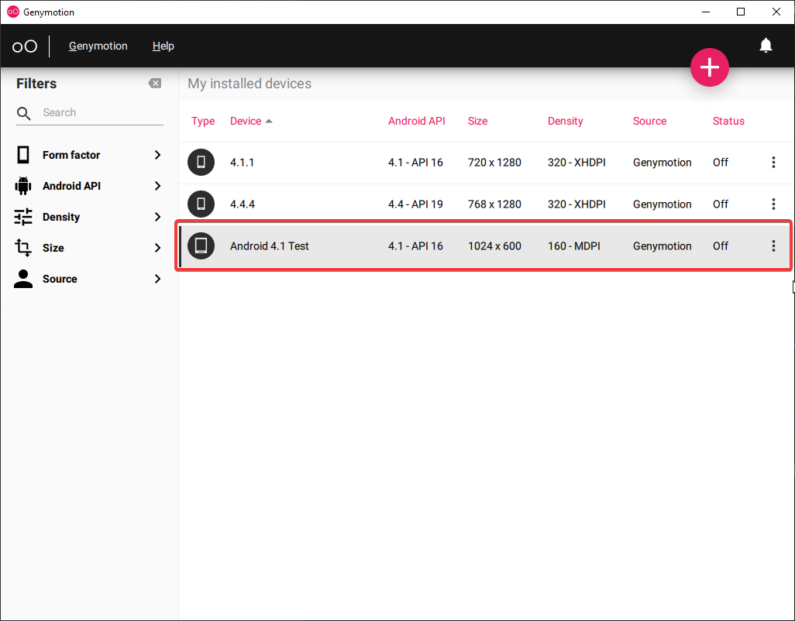Screen dimensions: 795x621
Task: Select the Android 4.1 Test device name
Action: coord(269,246)
